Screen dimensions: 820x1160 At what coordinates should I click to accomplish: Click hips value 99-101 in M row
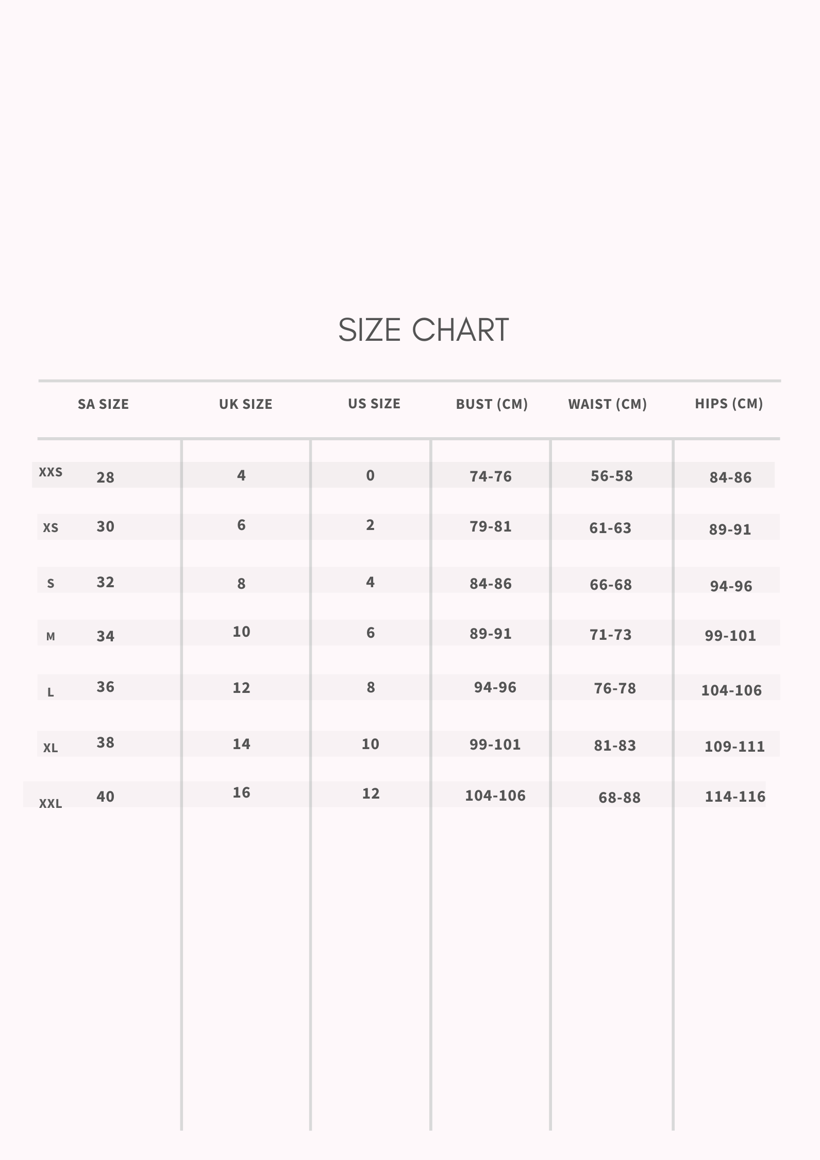coord(730,636)
